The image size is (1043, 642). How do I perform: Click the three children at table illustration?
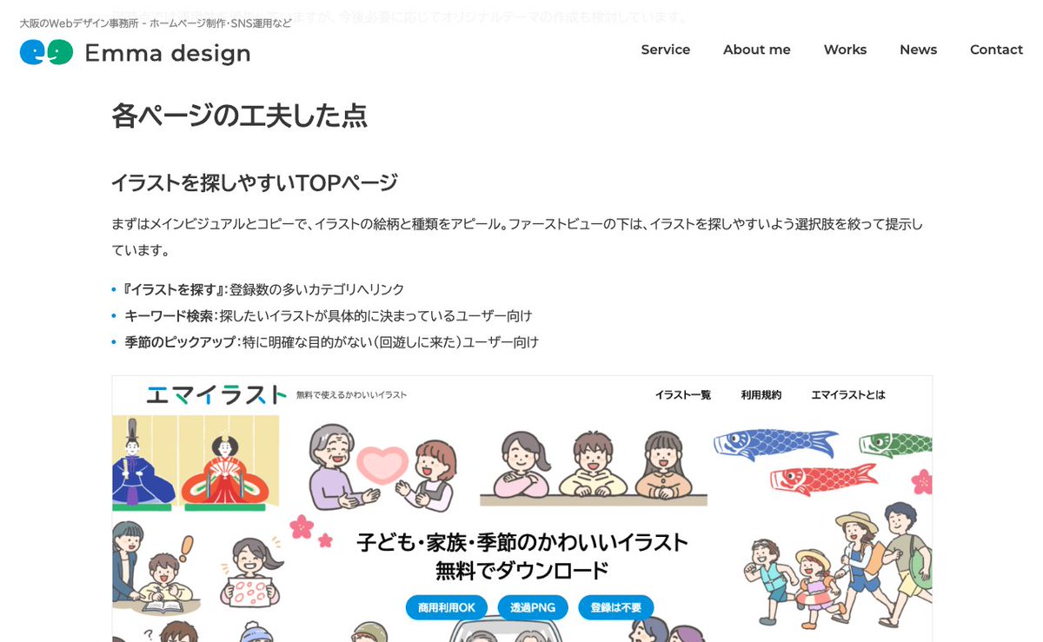(594, 467)
